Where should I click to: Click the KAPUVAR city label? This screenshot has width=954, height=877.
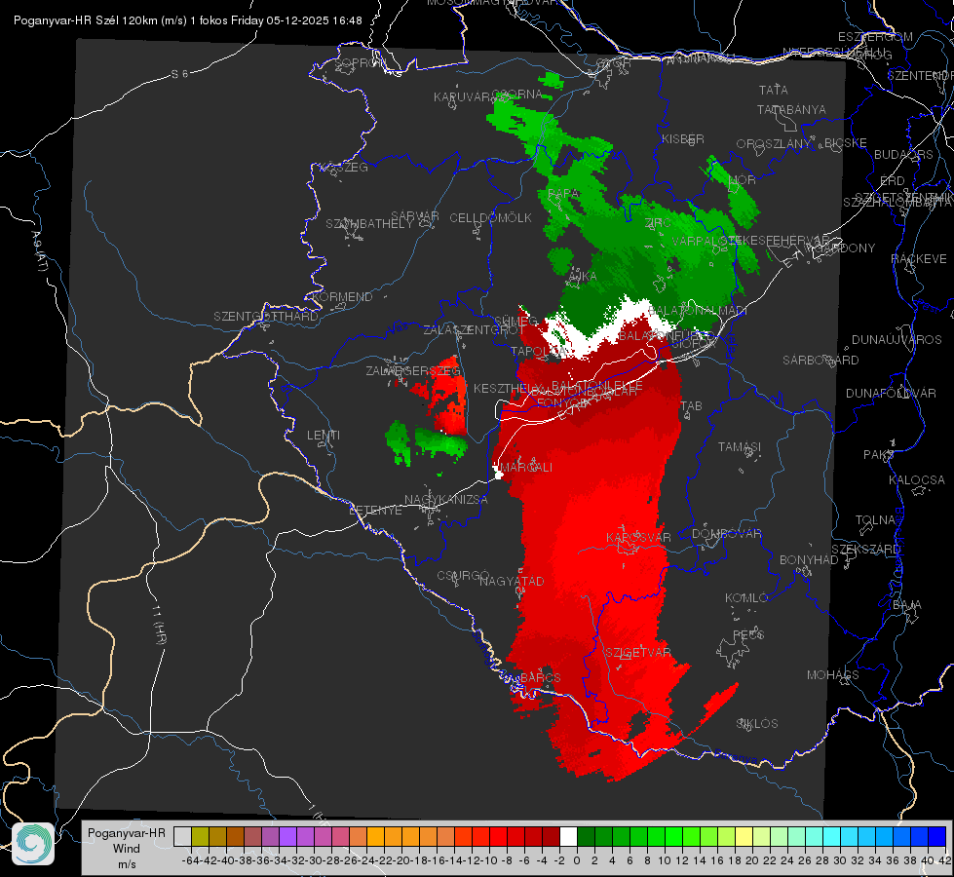[463, 97]
